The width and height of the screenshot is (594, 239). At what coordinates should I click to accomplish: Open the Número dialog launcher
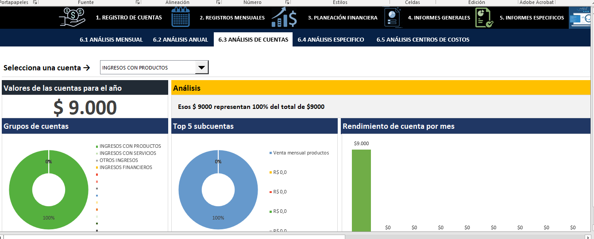coord(287,2)
